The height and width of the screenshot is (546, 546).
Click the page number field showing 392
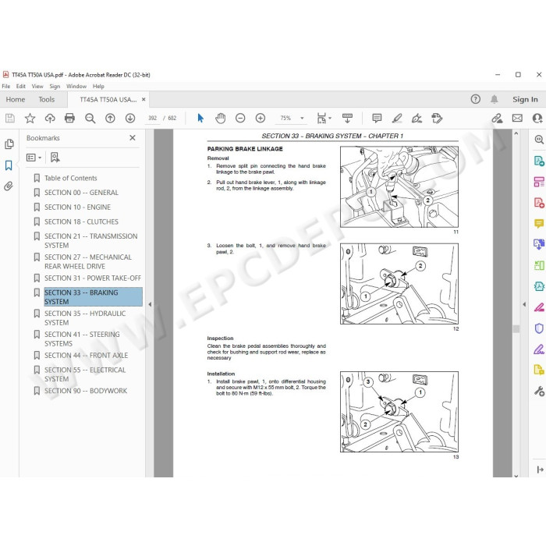point(153,118)
